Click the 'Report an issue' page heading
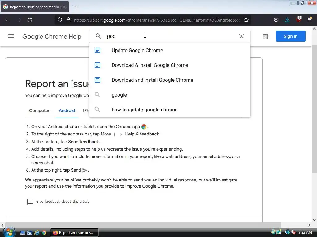 [57, 84]
